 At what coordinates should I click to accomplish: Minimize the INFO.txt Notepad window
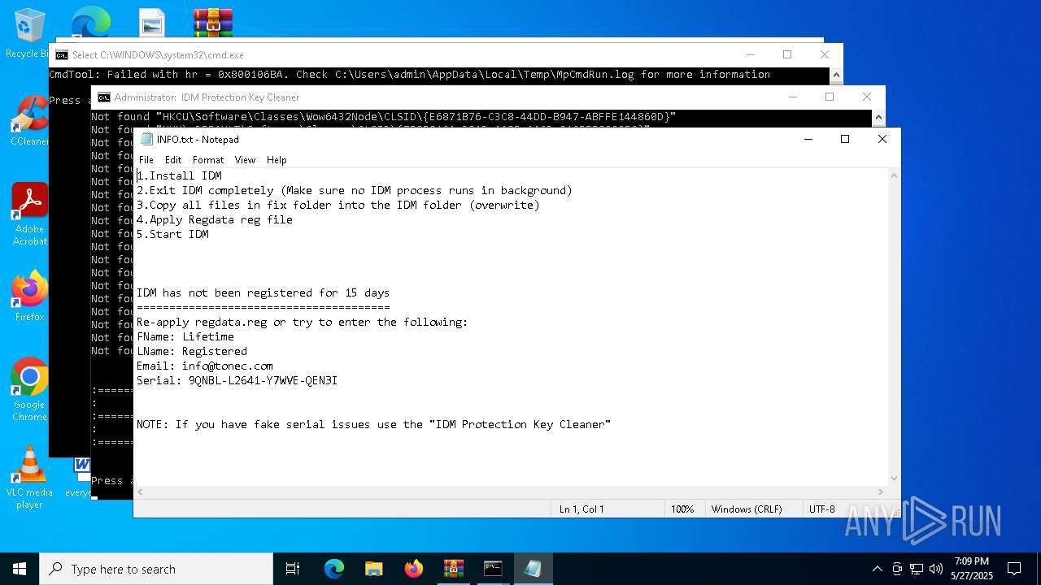pos(808,139)
